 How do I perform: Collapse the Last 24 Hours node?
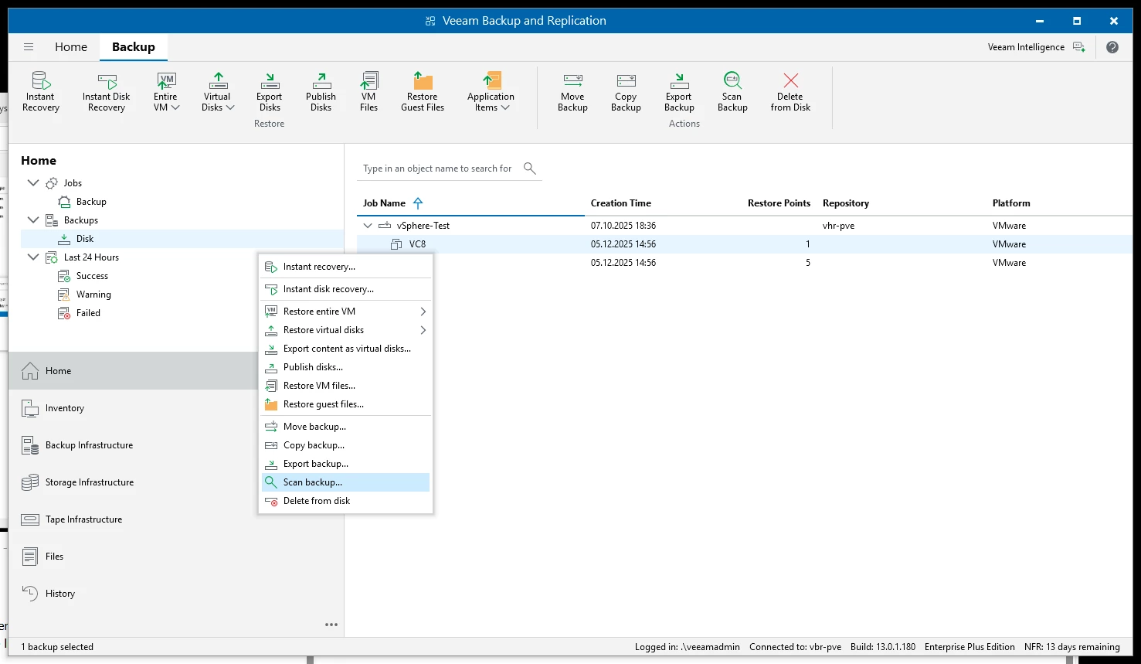[33, 257]
